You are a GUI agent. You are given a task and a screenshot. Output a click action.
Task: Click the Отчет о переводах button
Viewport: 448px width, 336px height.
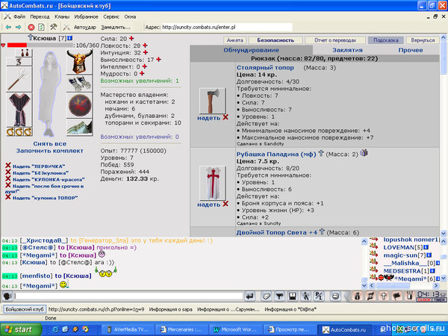(x=335, y=40)
